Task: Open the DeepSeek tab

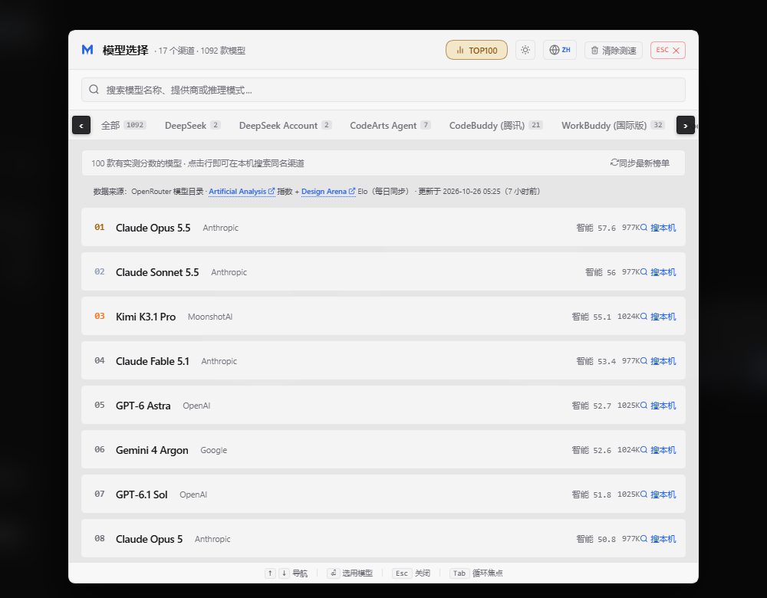Action: click(193, 125)
